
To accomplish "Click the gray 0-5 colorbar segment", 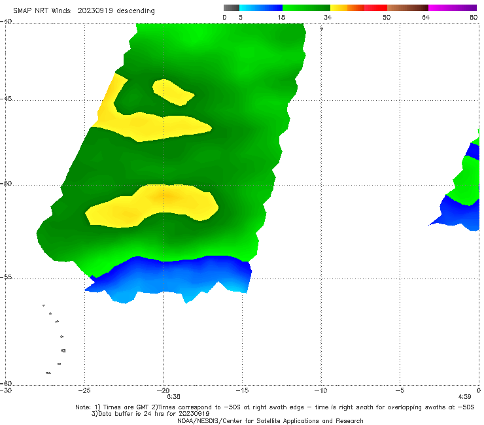I will point(232,8).
